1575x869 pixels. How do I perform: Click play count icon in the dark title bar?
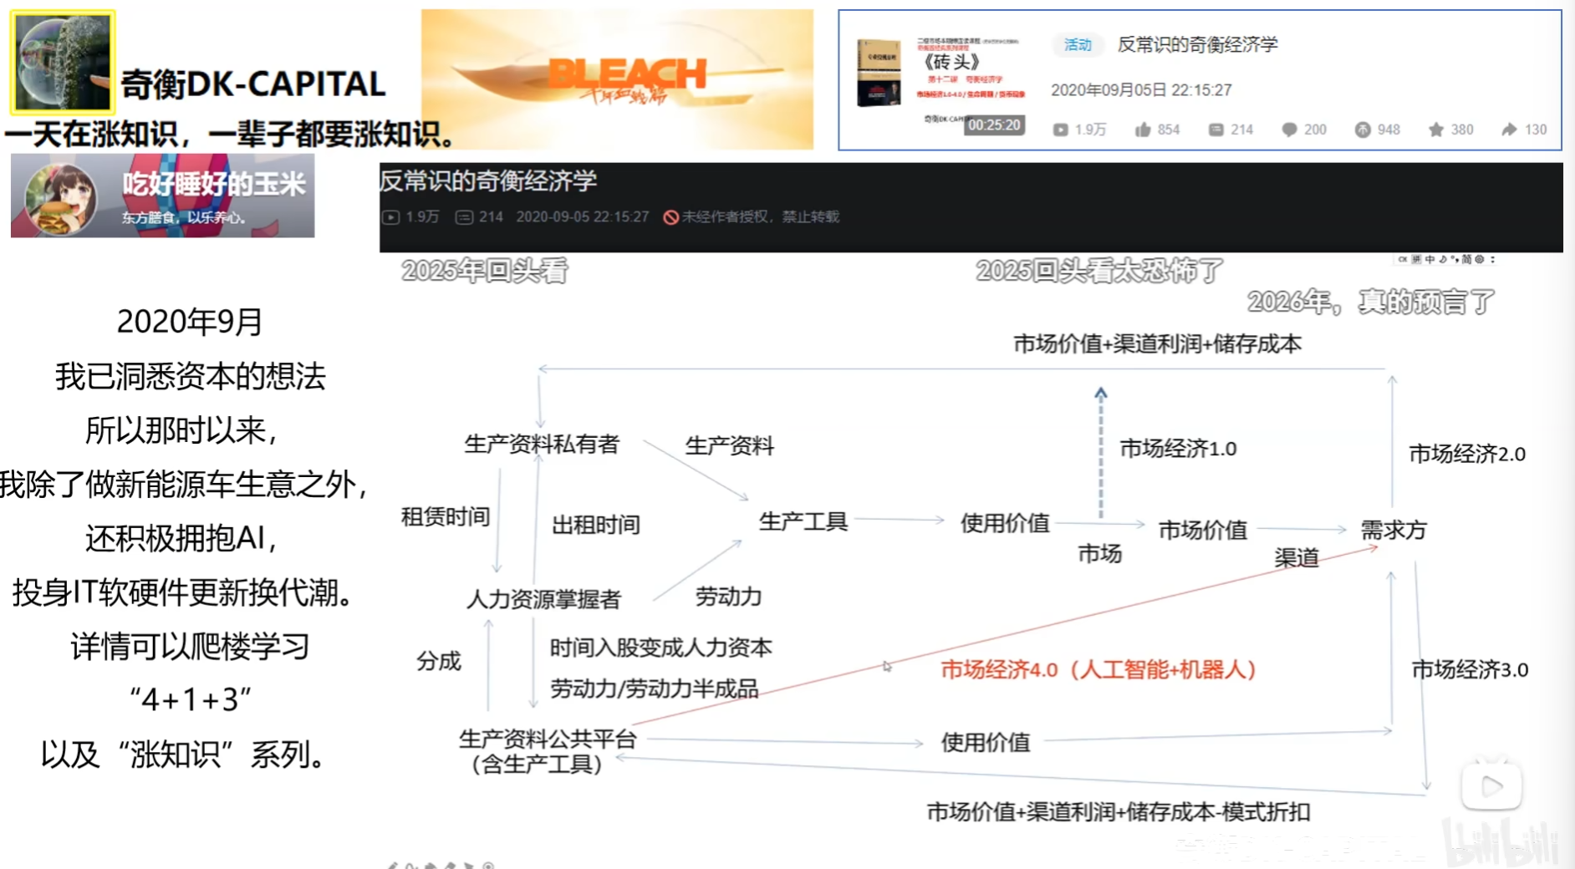390,217
